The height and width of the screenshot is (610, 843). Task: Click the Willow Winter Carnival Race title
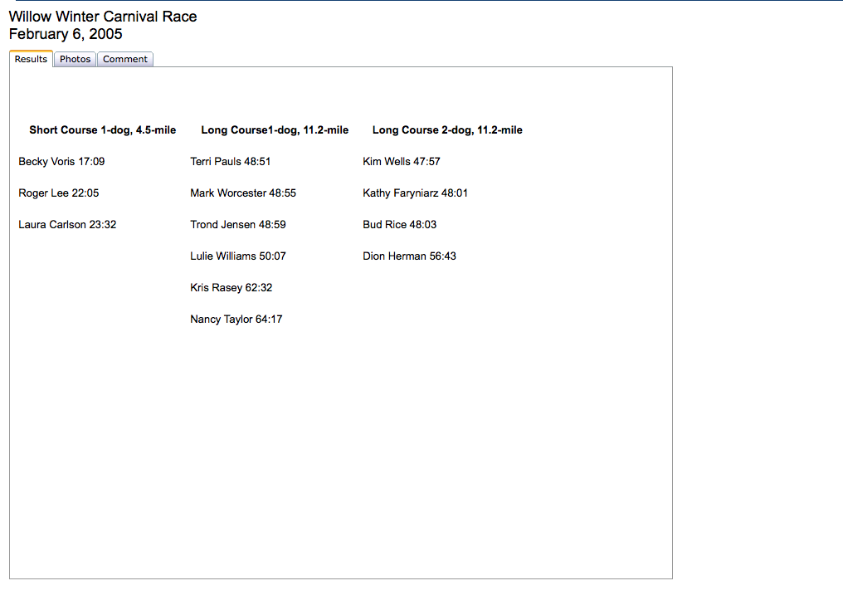click(103, 17)
